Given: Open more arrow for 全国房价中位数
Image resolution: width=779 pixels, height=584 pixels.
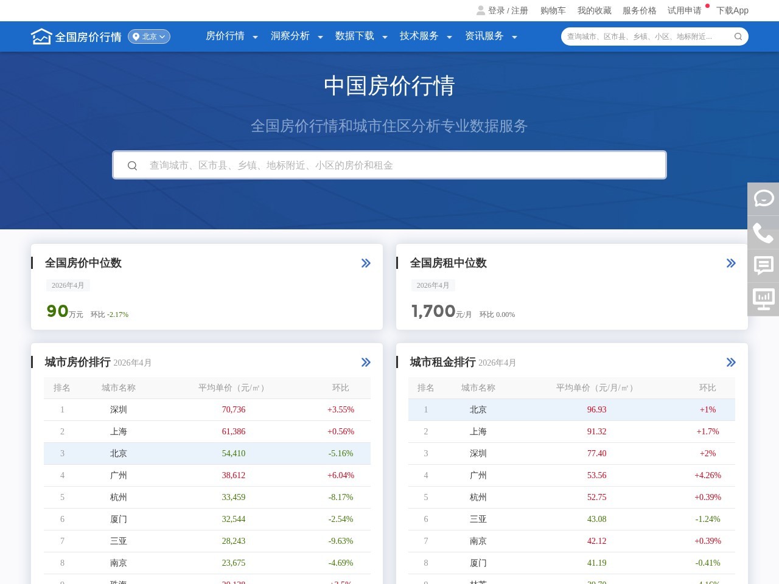Looking at the screenshot, I should click(366, 263).
